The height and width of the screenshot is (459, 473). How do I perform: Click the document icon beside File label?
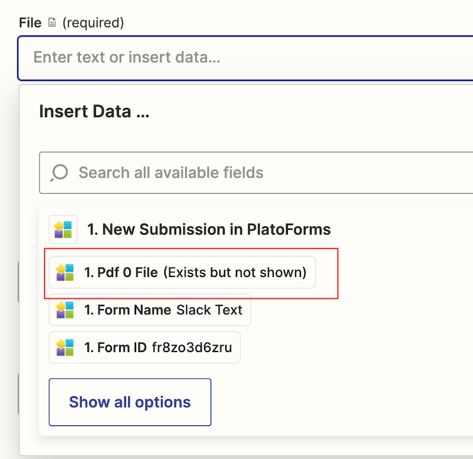click(x=52, y=23)
